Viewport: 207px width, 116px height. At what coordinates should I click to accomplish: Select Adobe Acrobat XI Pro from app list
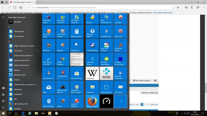pos(22,60)
